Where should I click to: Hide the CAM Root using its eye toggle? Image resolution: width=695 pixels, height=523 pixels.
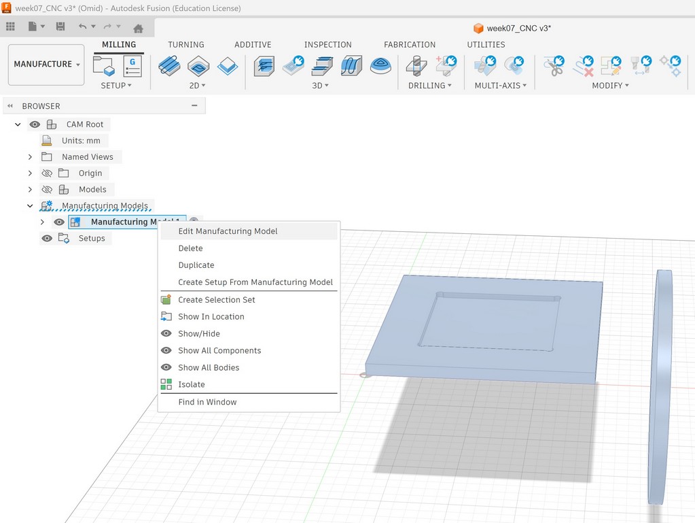tap(35, 124)
